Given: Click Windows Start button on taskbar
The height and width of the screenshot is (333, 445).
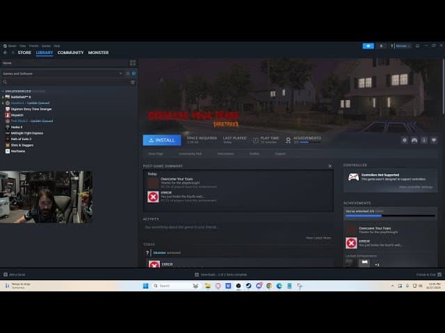Looking at the screenshot, I should (145, 286).
